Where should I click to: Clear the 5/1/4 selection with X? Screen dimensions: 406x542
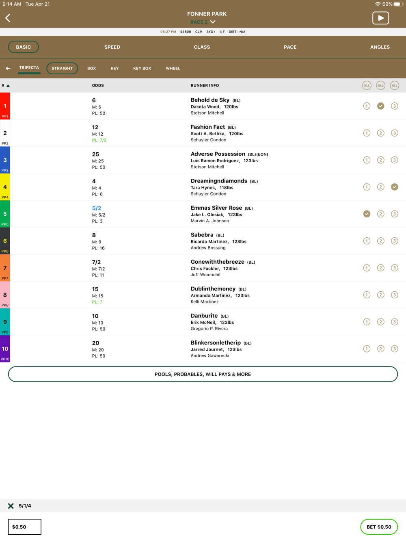pos(11,506)
